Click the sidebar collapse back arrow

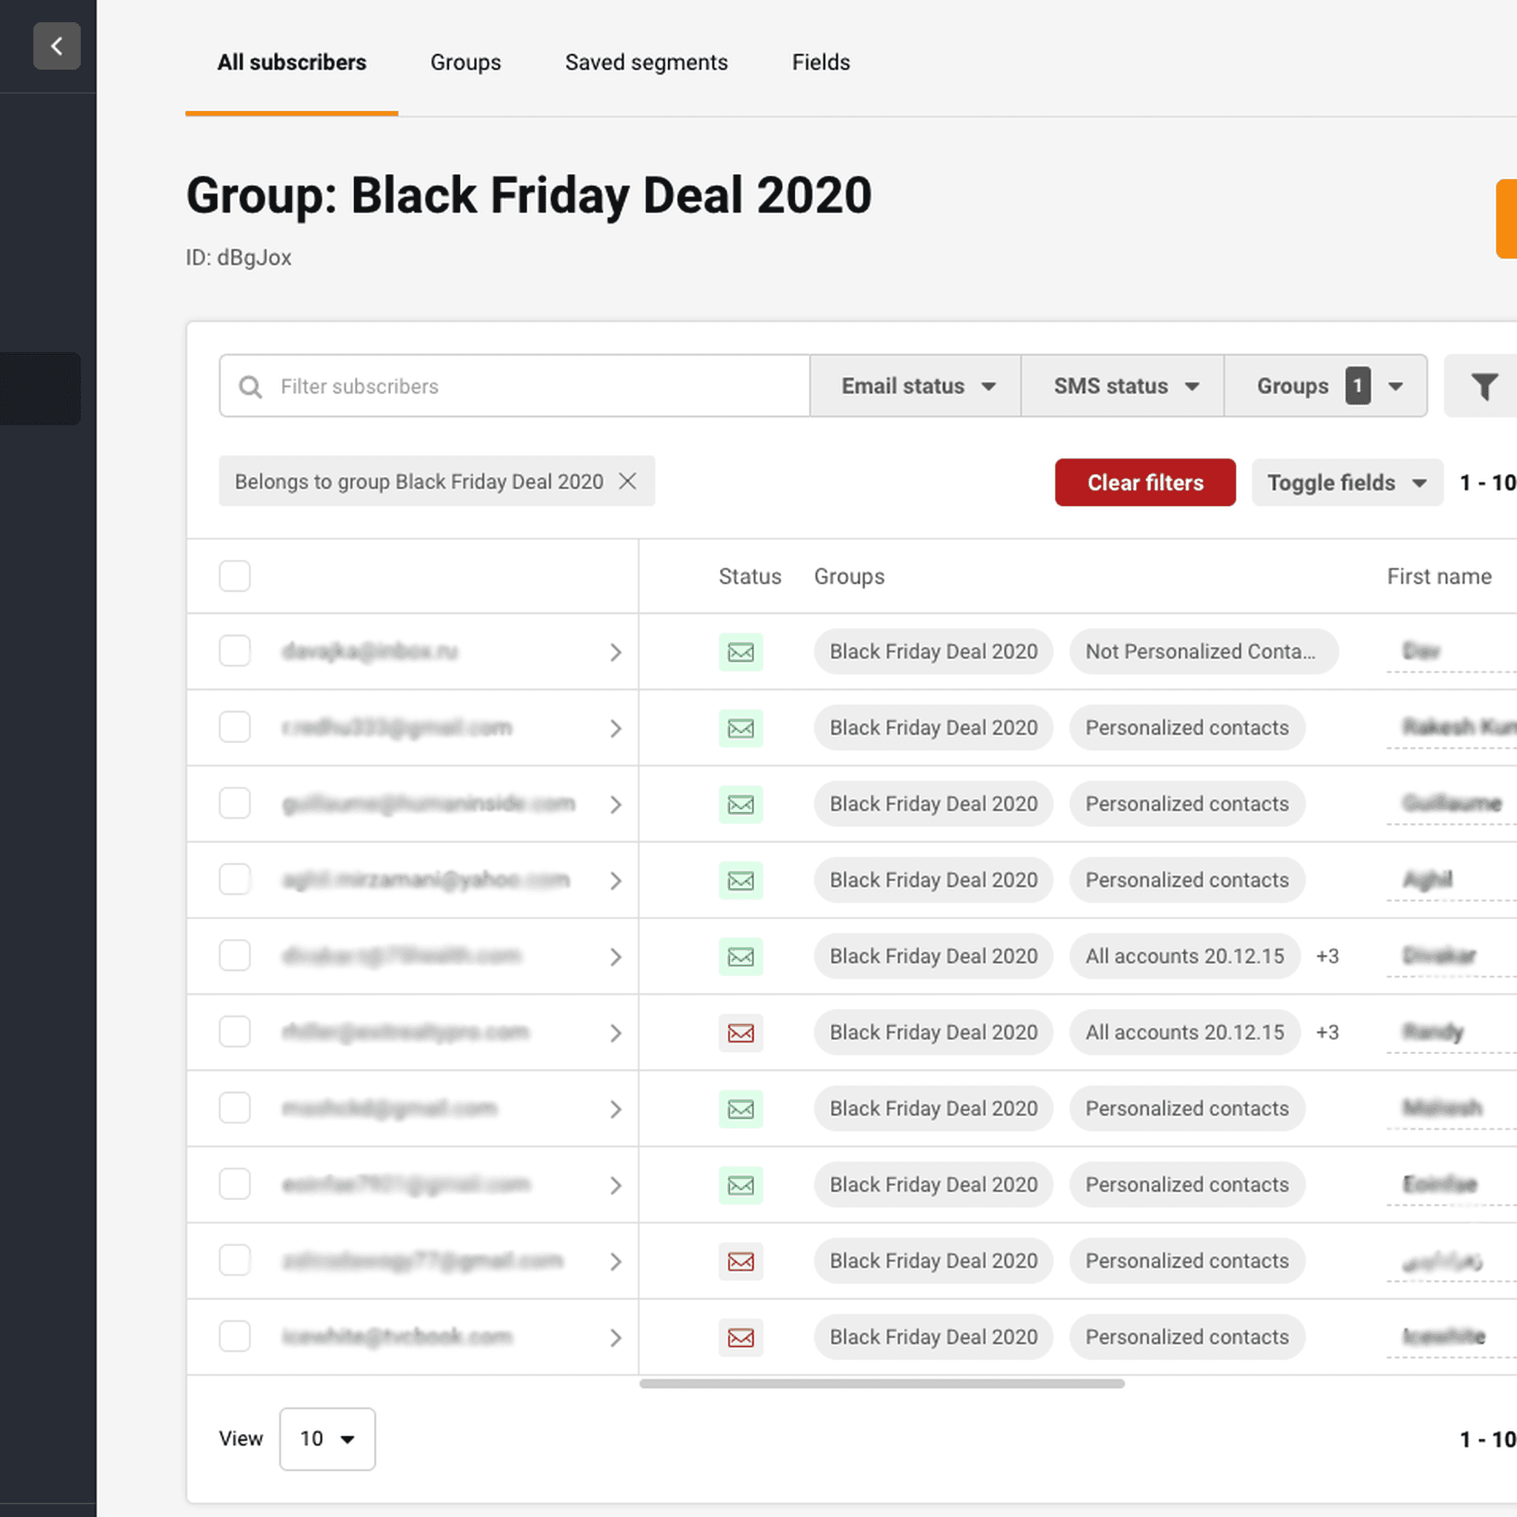click(56, 47)
